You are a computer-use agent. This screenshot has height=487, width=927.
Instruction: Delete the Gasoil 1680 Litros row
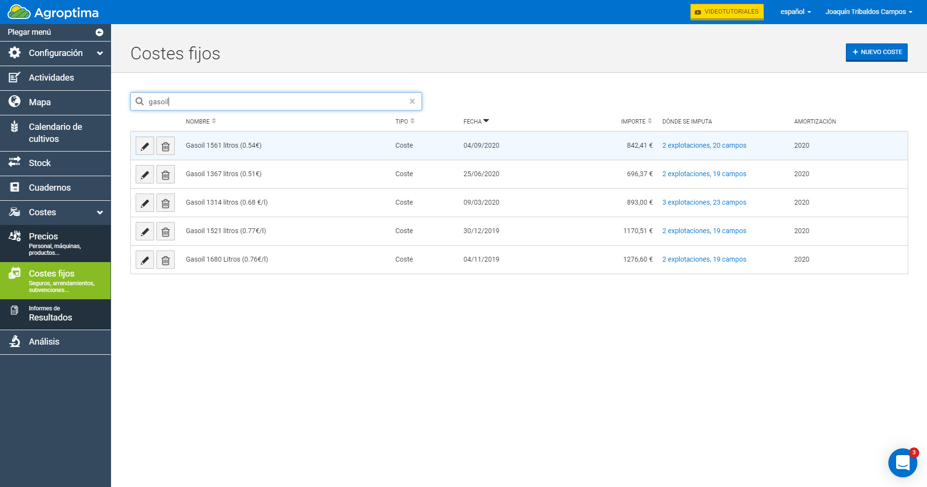pyautogui.click(x=165, y=260)
